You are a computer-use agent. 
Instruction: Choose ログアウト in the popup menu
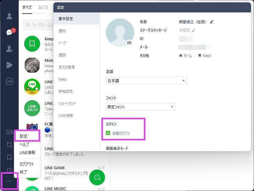(27, 164)
